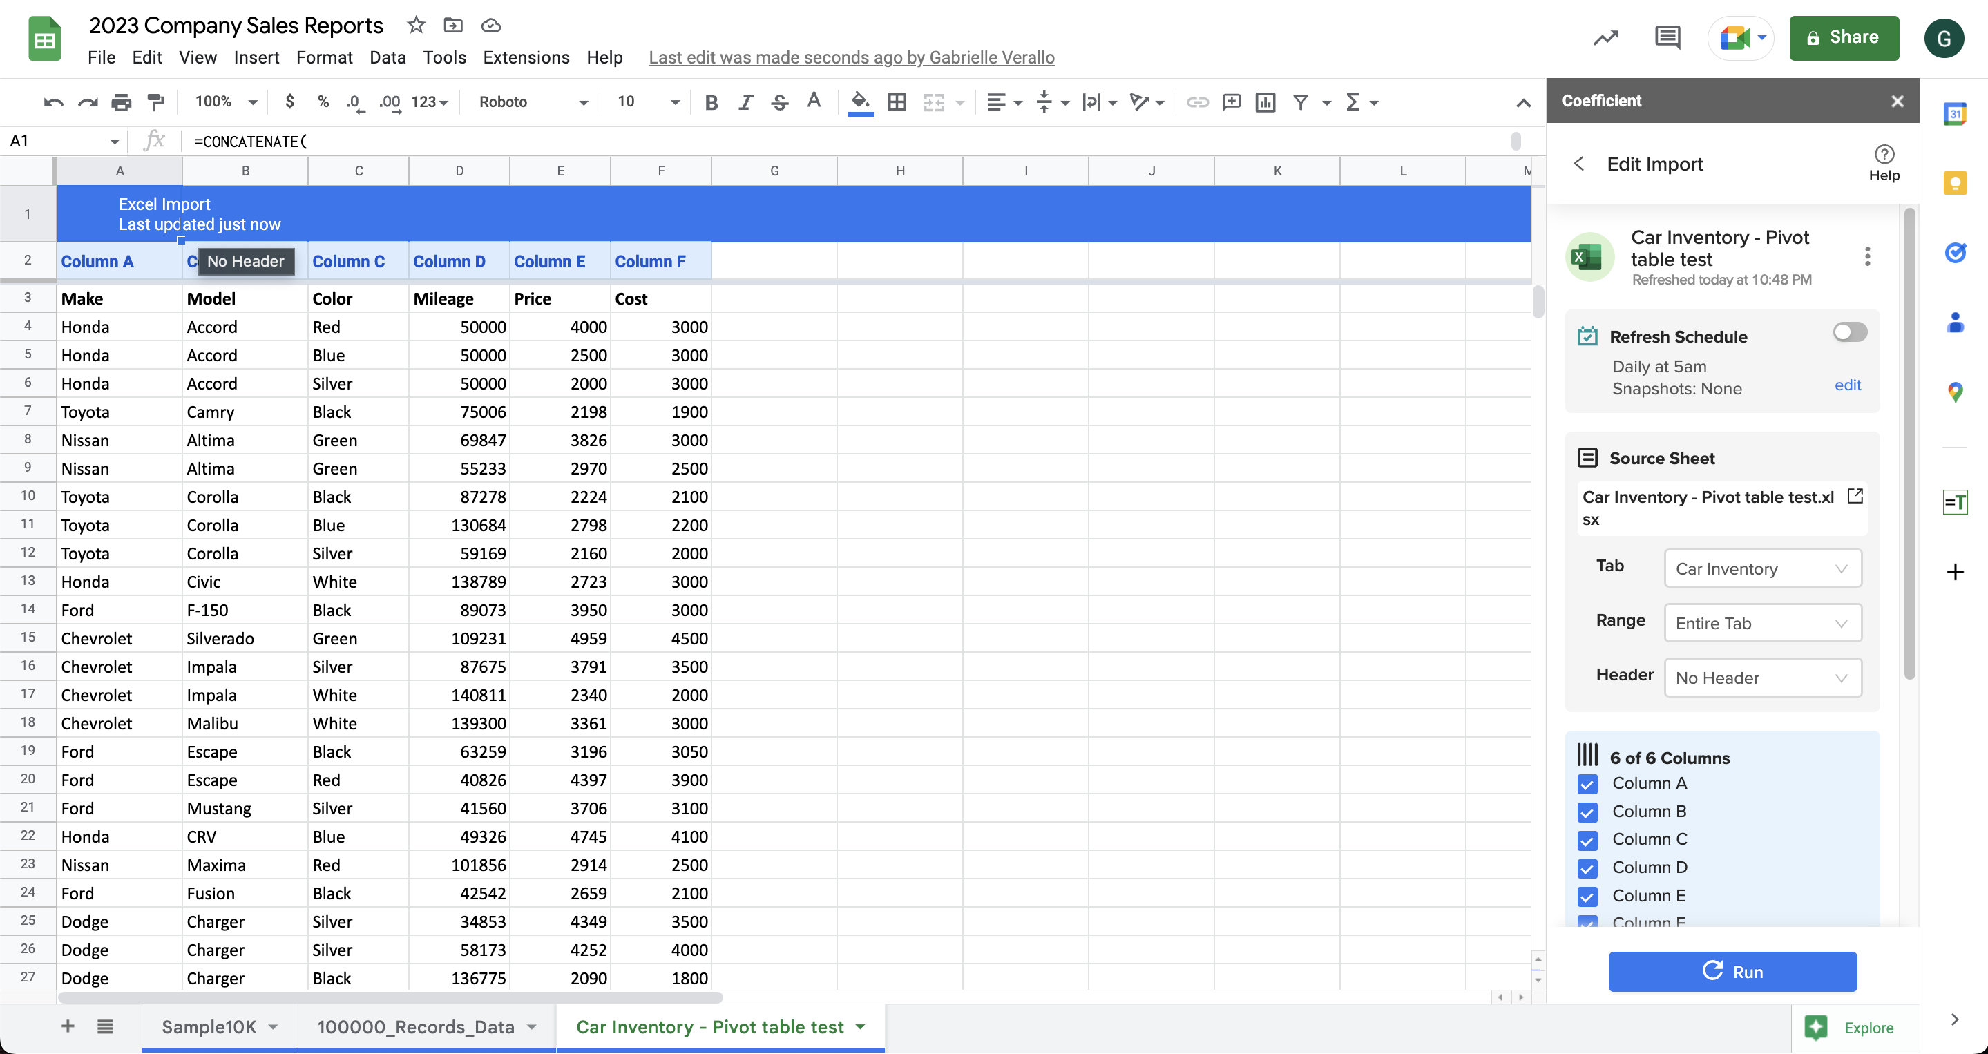Click the redo arrow in toolbar
1988x1054 pixels.
87,102
